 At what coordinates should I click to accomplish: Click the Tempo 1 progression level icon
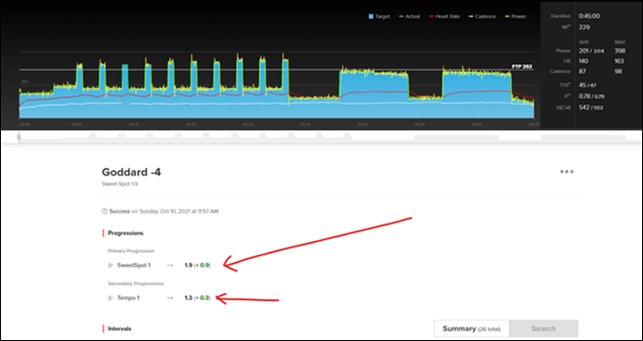click(x=110, y=298)
